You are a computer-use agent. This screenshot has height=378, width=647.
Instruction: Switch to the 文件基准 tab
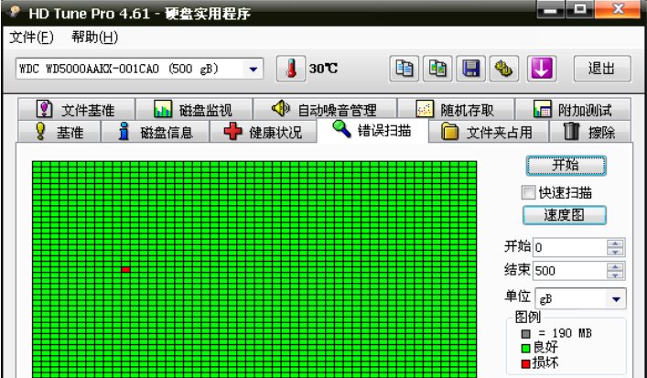point(76,109)
